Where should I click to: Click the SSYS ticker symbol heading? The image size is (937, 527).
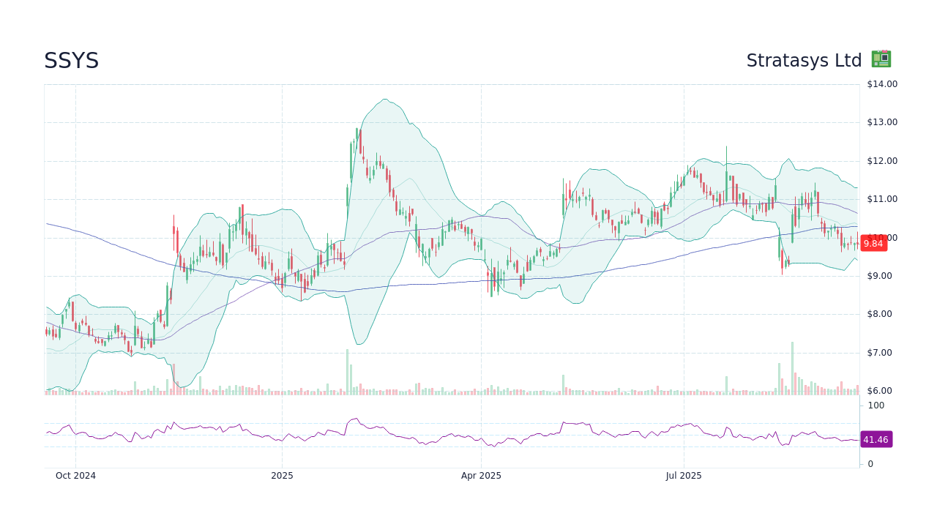(x=72, y=61)
